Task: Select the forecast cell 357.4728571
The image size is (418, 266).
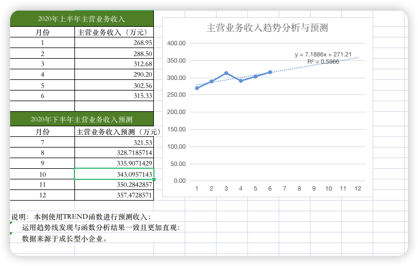Action: (114, 195)
